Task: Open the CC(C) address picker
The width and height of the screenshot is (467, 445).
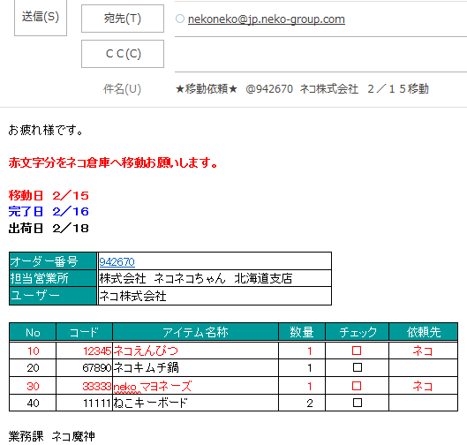Action: pyautogui.click(x=123, y=54)
